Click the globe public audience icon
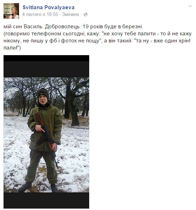 click(85, 14)
